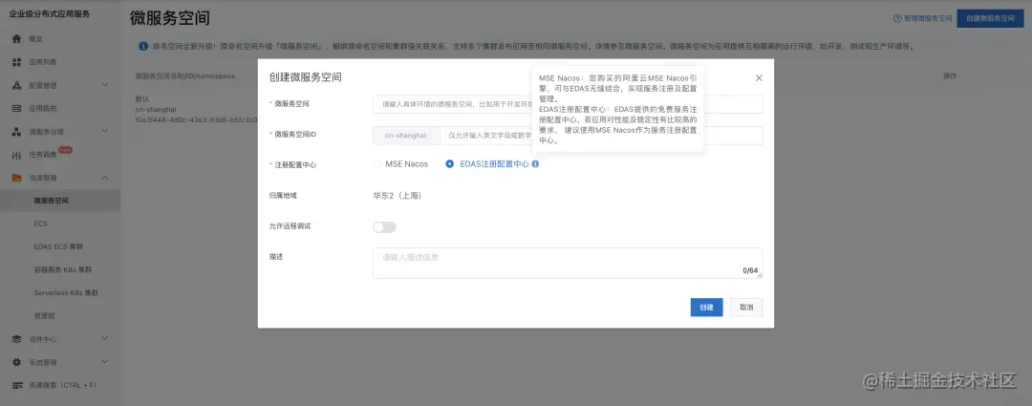1032x406 pixels.
Task: Open Serverless K8s 集群 in the sidebar
Action: tap(66, 293)
